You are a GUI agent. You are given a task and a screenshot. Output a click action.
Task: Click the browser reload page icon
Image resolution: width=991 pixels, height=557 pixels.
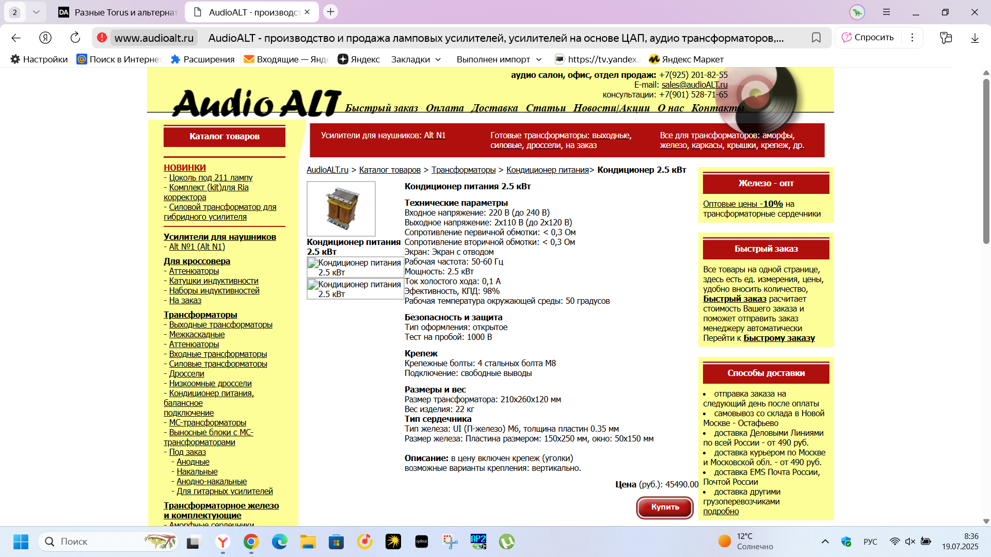coord(75,38)
